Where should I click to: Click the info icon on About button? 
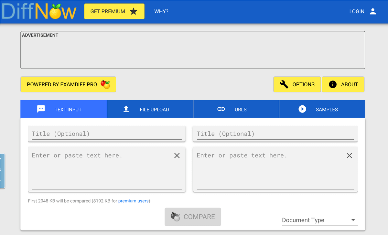(333, 84)
